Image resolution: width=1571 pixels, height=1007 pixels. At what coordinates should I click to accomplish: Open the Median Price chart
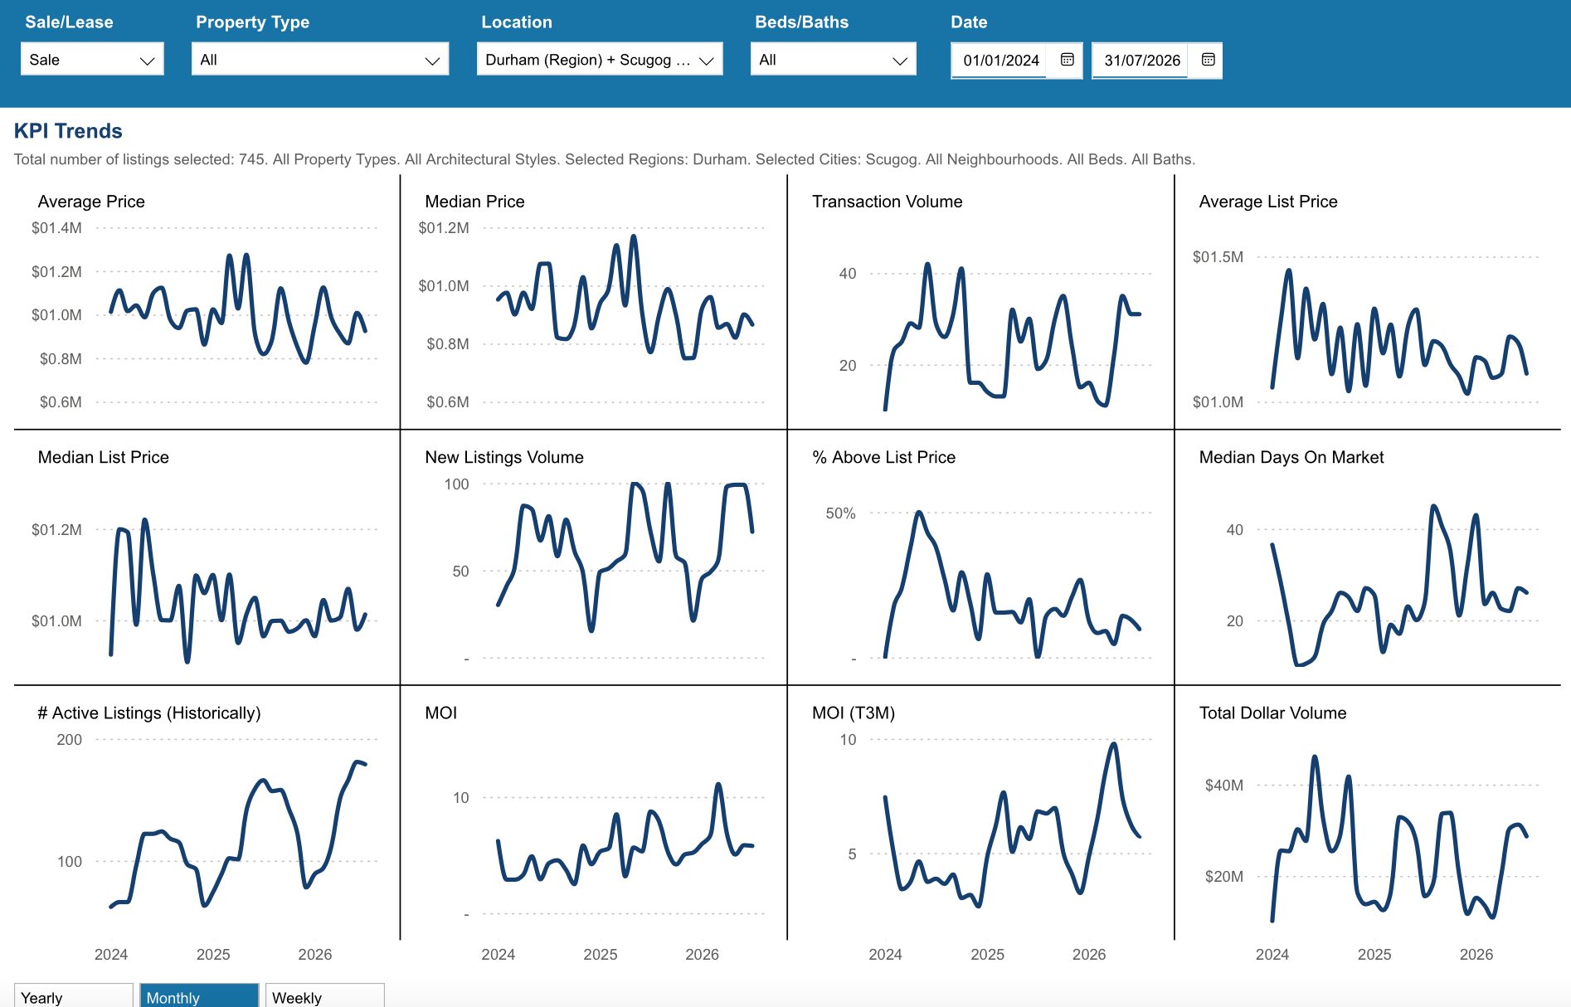[x=593, y=302]
